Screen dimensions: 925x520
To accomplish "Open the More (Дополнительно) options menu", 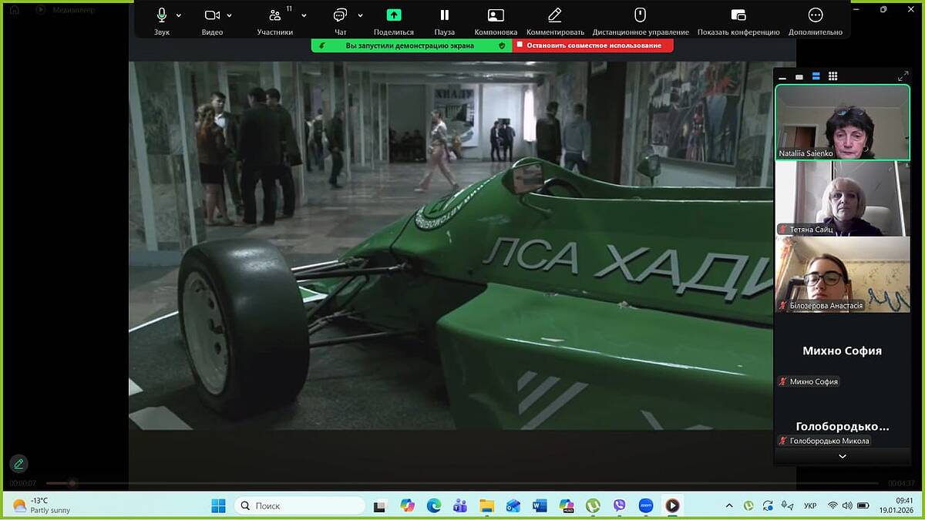I will point(816,15).
